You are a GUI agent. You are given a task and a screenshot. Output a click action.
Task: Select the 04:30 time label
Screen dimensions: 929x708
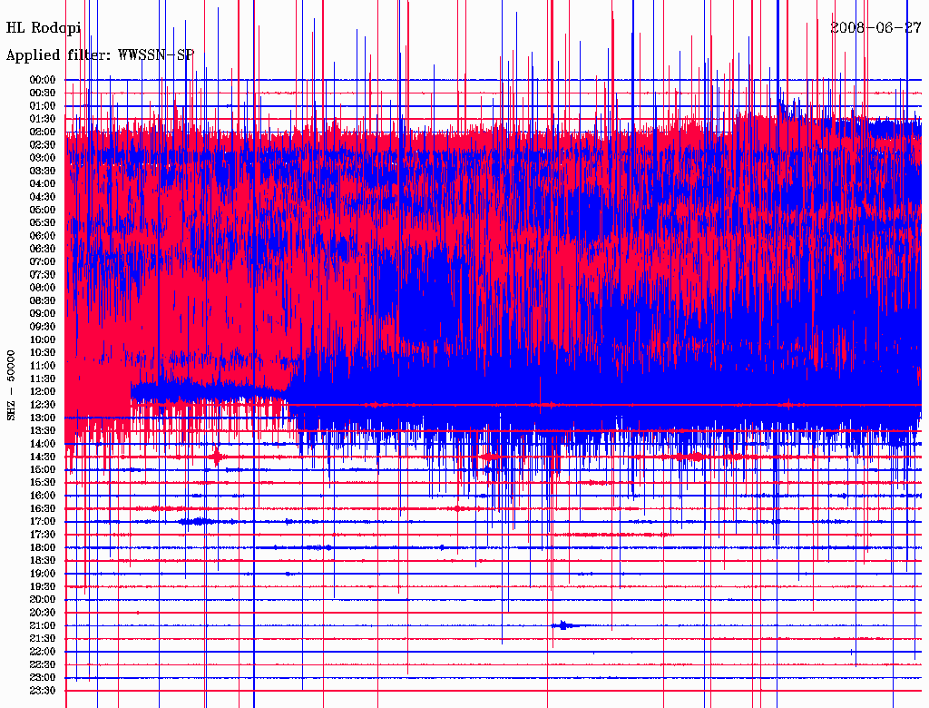(43, 197)
